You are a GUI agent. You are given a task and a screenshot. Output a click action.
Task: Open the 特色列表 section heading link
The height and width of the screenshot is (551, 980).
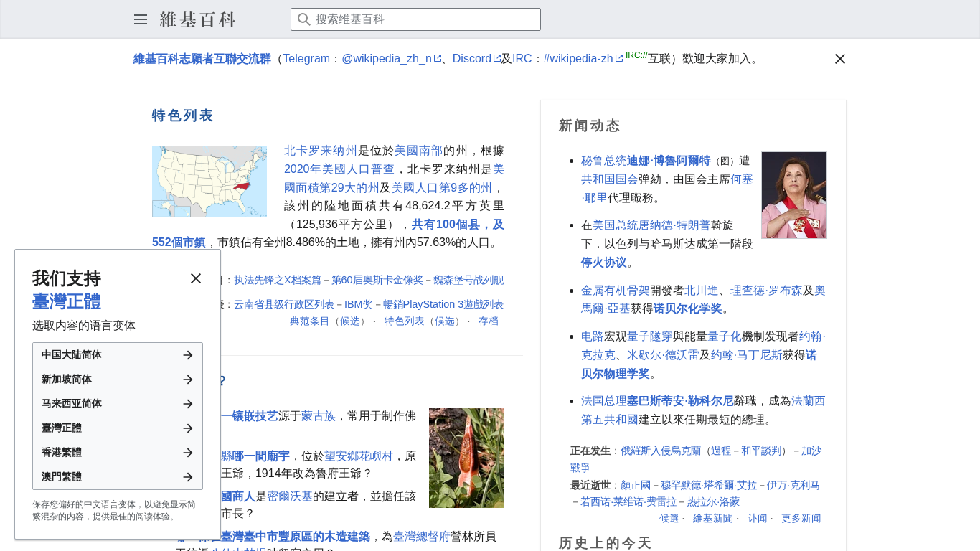point(183,116)
